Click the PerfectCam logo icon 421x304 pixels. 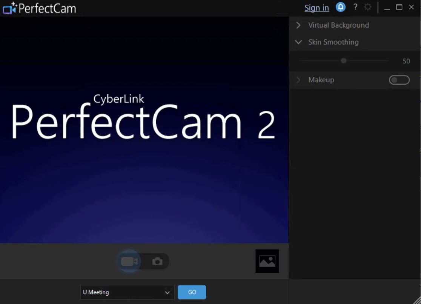[10, 8]
